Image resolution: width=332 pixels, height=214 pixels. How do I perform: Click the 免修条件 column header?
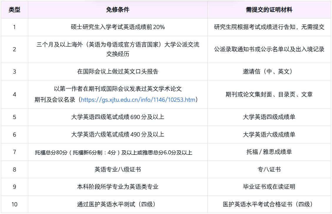[x=118, y=9]
